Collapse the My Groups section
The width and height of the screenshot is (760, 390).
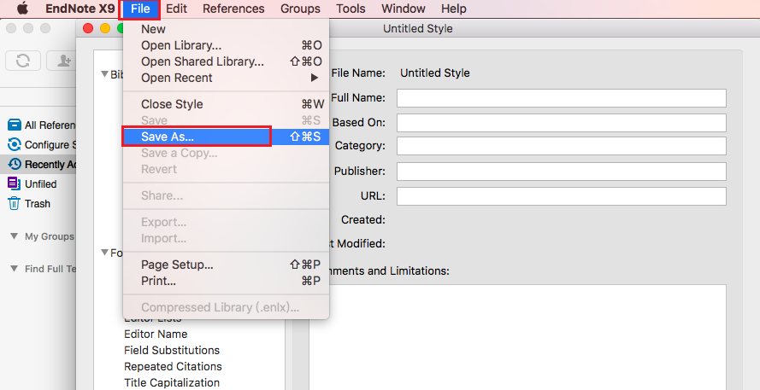[15, 236]
